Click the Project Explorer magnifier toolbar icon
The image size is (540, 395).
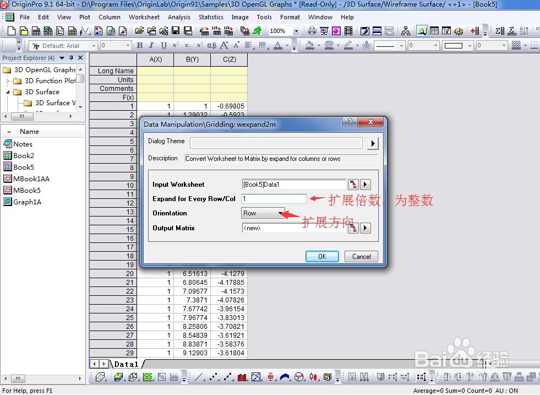click(422, 31)
